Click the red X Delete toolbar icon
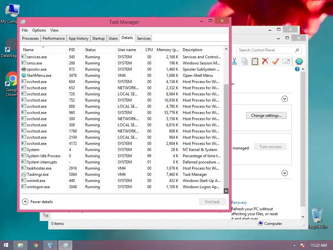Screen dimensions: 333x250 click(265, 61)
